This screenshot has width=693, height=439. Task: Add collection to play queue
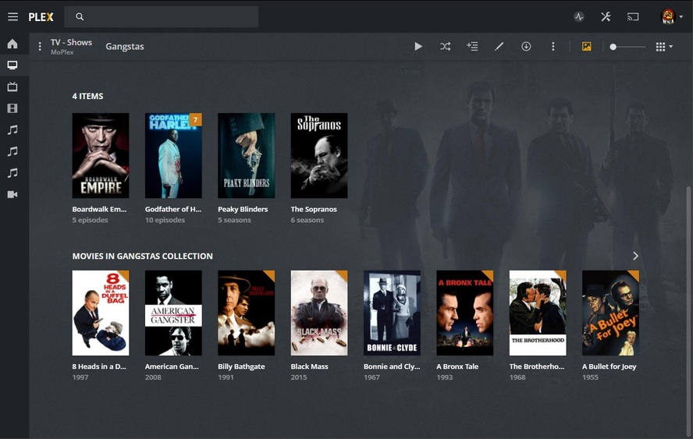(472, 46)
